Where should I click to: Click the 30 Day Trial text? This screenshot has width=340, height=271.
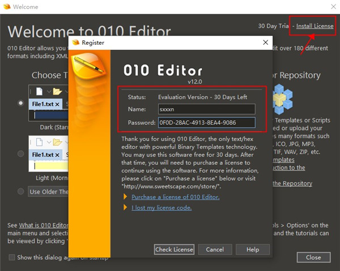pyautogui.click(x=273, y=26)
